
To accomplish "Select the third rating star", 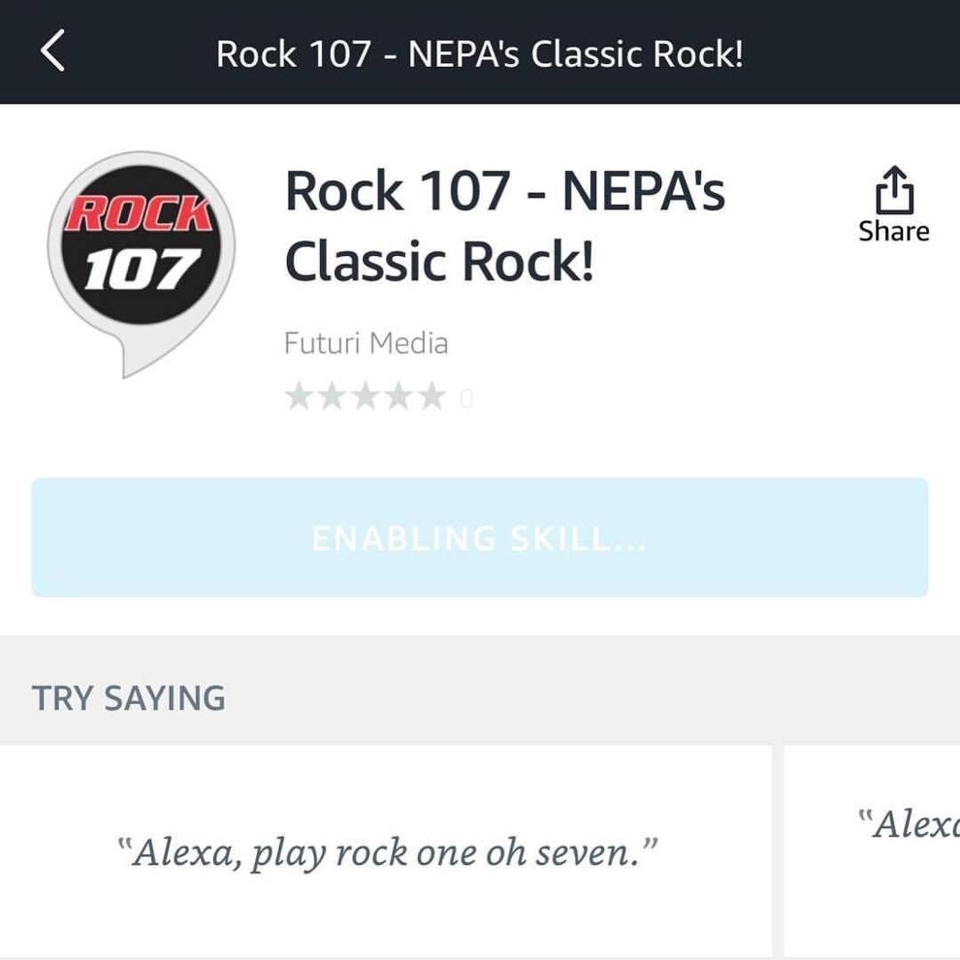I will coord(366,397).
